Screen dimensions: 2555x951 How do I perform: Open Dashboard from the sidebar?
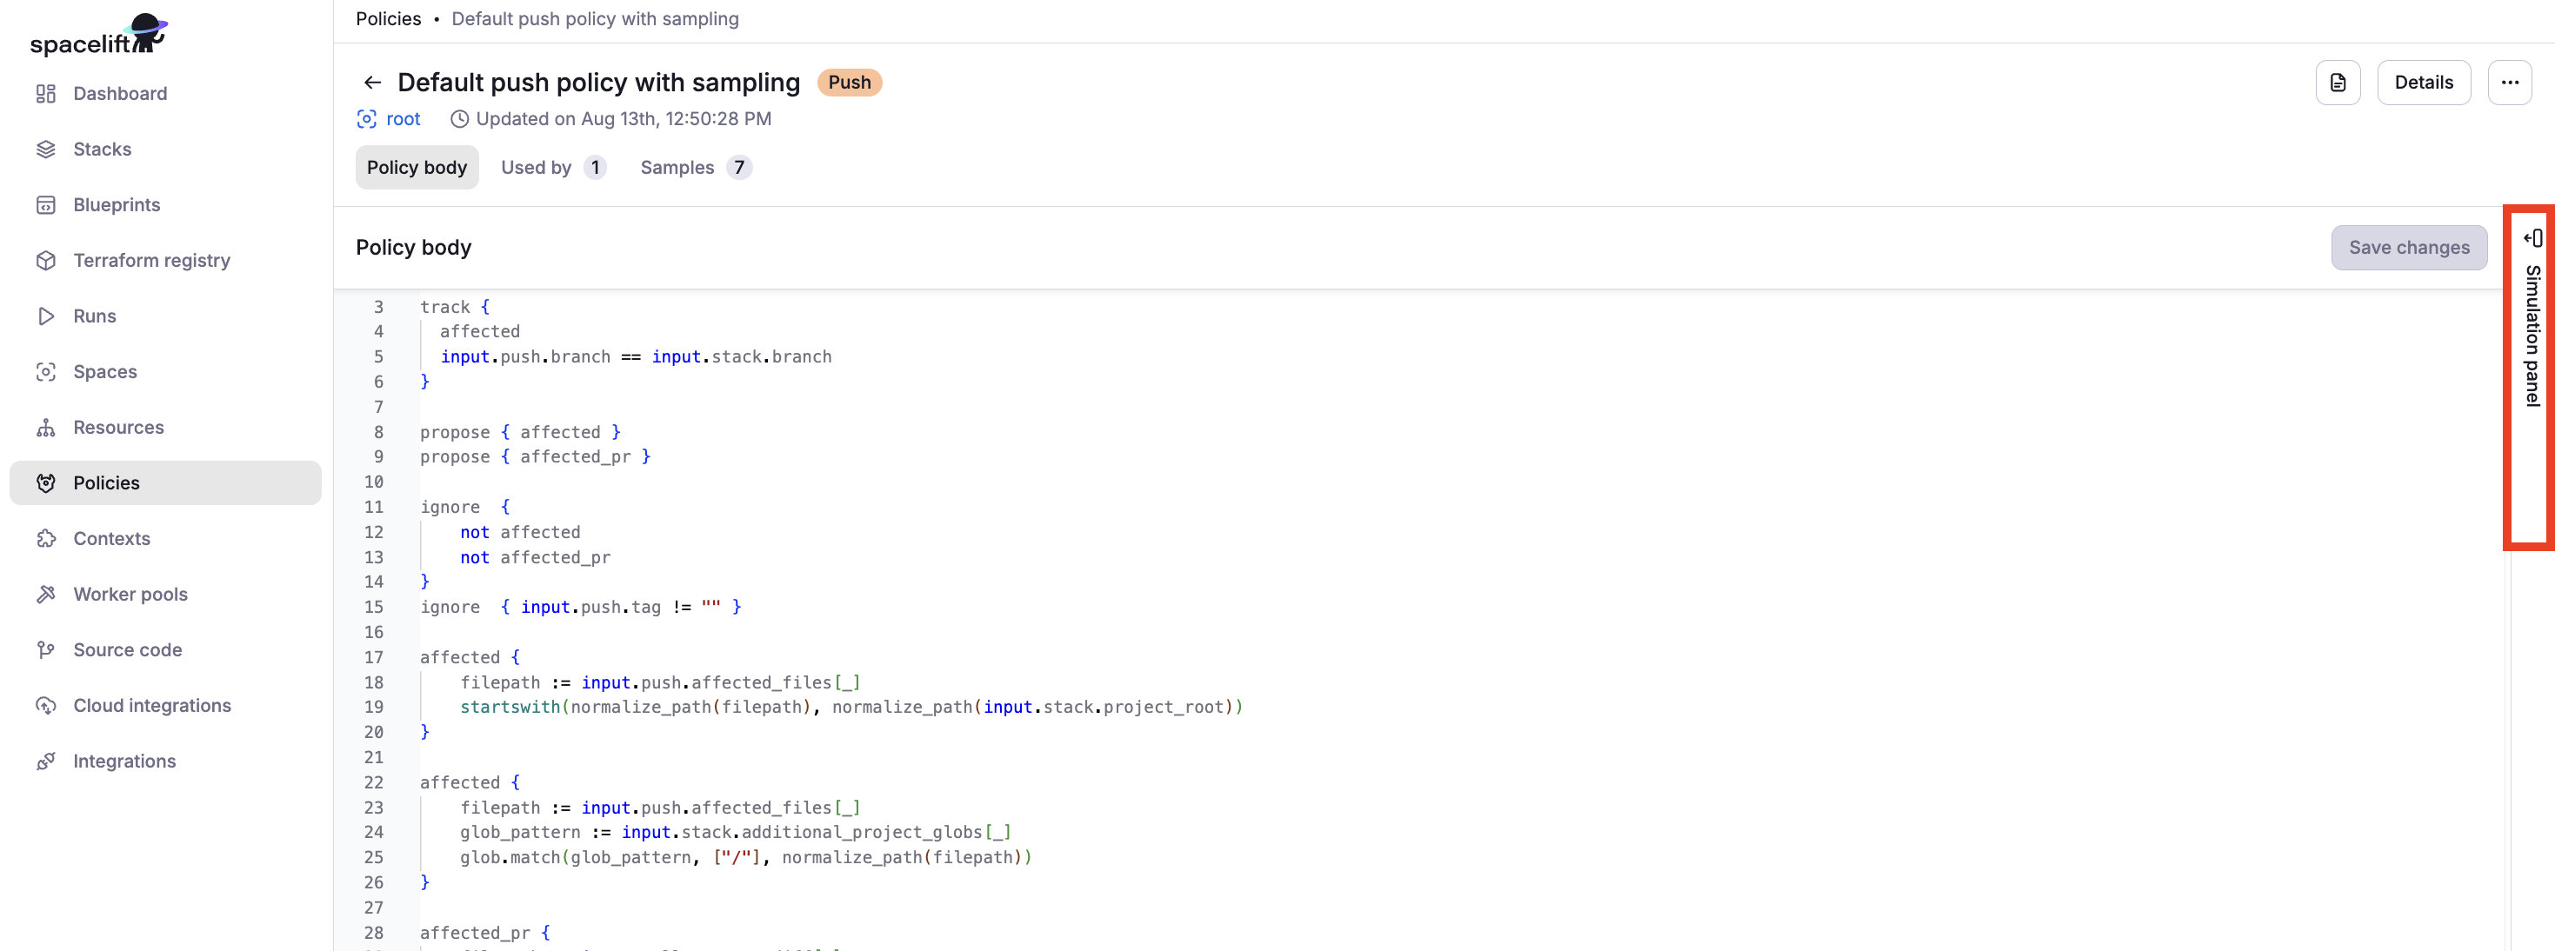(119, 93)
